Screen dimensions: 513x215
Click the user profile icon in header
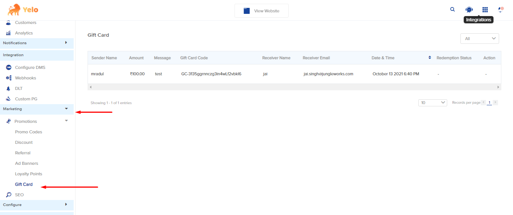coord(501,10)
